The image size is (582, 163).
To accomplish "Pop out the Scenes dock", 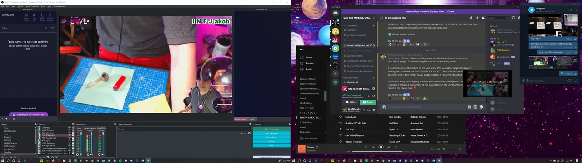I will click(x=35, y=124).
